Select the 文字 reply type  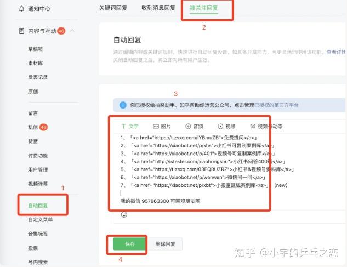[130, 127]
